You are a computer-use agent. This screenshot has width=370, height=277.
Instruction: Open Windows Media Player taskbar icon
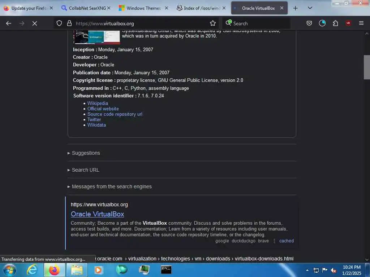[x=98, y=270]
